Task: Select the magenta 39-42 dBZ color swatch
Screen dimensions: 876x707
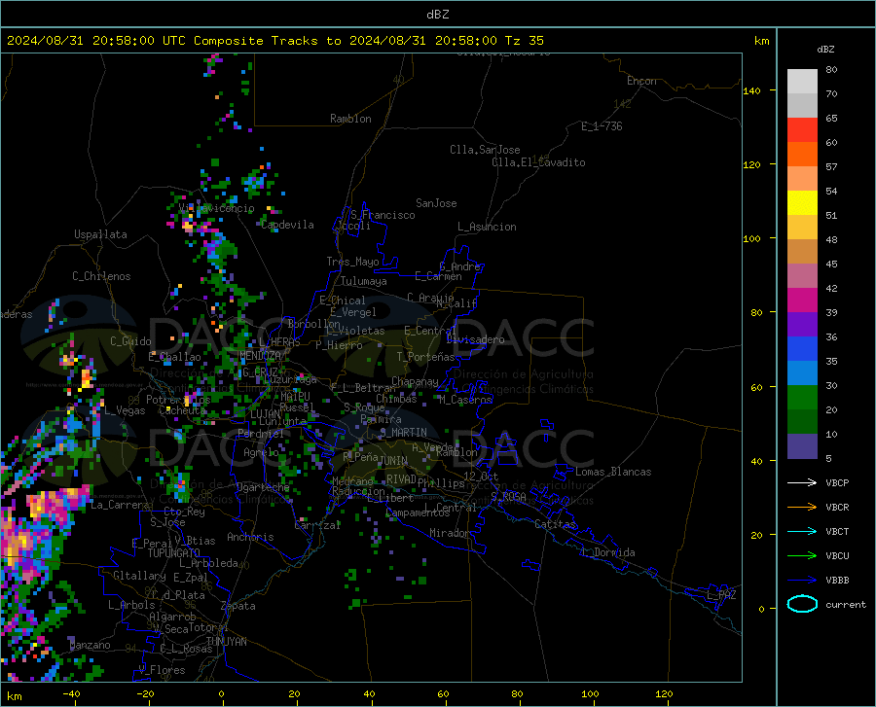Action: click(802, 300)
